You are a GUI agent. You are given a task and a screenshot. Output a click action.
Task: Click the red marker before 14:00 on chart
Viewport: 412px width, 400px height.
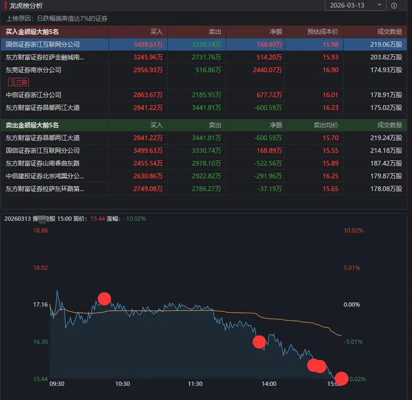259,342
